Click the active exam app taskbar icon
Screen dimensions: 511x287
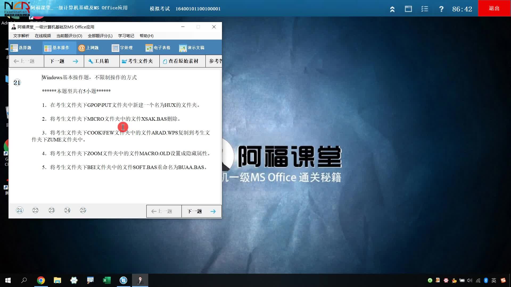(140, 280)
